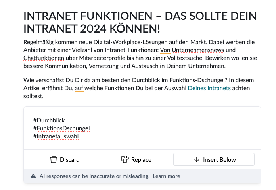Screen dimensions: 276x190
Task: Insert the AI response below
Action: pos(214,160)
